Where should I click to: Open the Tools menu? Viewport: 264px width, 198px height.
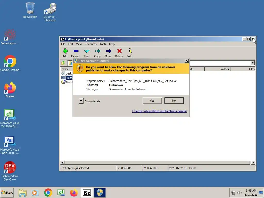pos(103,44)
